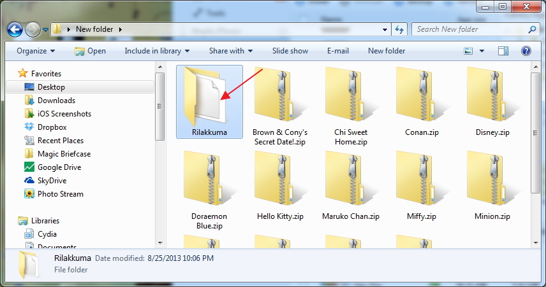Select the Rilakkuma folder
Image resolution: width=546 pixels, height=287 pixels.
coord(209,102)
